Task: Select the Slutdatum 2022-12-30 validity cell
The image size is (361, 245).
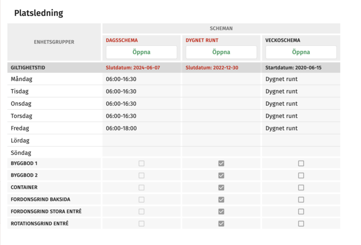Action: point(212,68)
